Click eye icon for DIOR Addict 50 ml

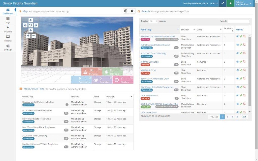click(x=238, y=95)
